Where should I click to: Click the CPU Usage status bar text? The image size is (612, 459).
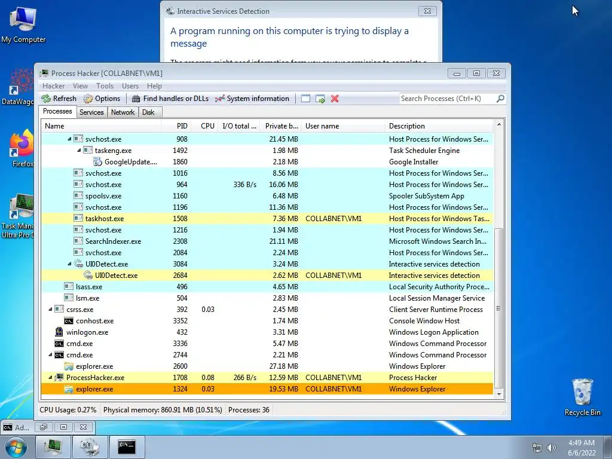[x=68, y=410]
